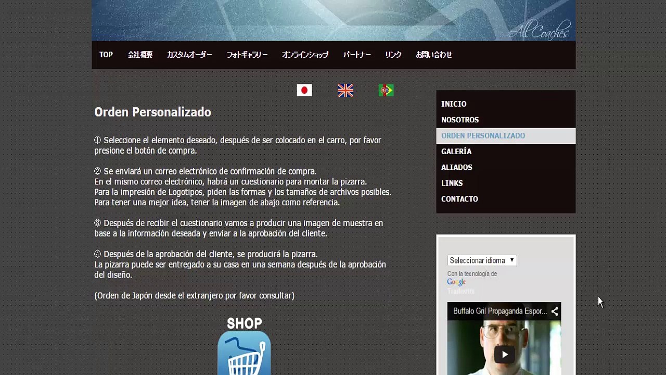Open the Google logo link under the translator
Viewport: 666px width, 375px height.
(x=456, y=282)
